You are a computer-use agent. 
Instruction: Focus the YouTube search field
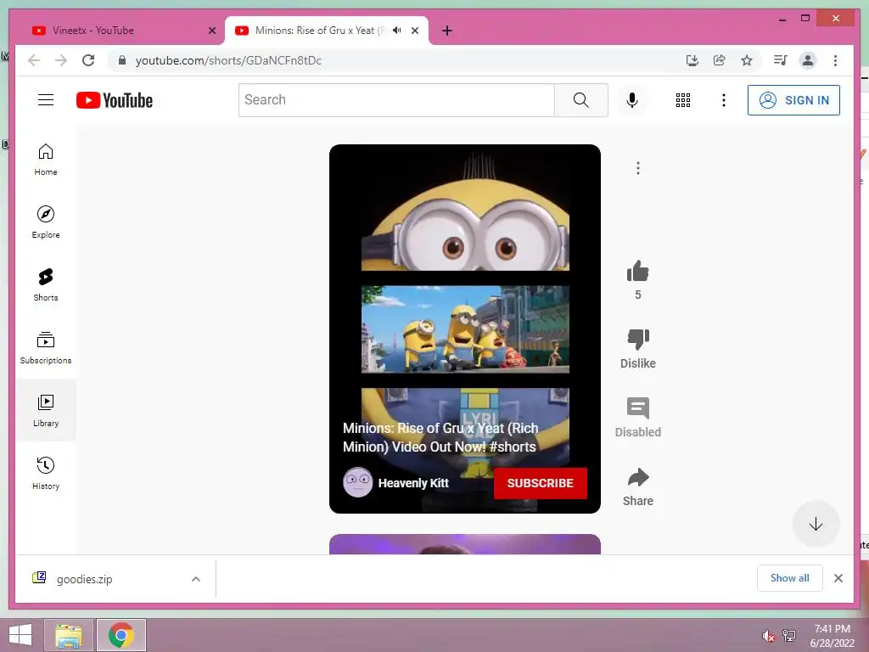coord(396,100)
